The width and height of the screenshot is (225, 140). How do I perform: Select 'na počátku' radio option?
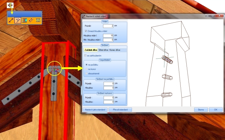click(86, 65)
